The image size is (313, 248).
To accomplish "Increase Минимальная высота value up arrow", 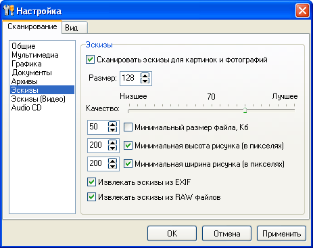I will [112, 143].
